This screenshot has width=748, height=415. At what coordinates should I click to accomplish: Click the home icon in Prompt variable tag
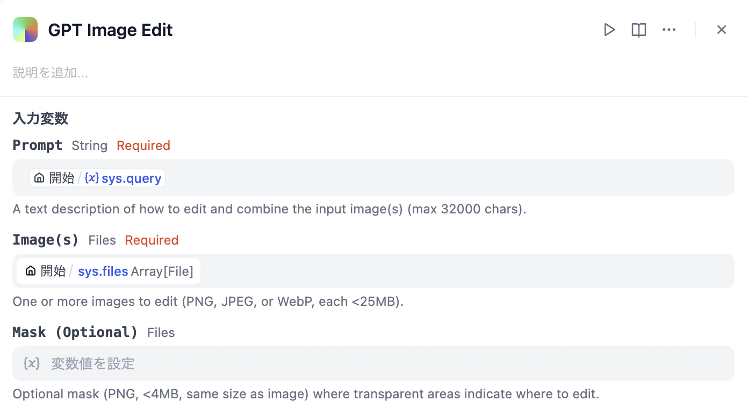39,178
